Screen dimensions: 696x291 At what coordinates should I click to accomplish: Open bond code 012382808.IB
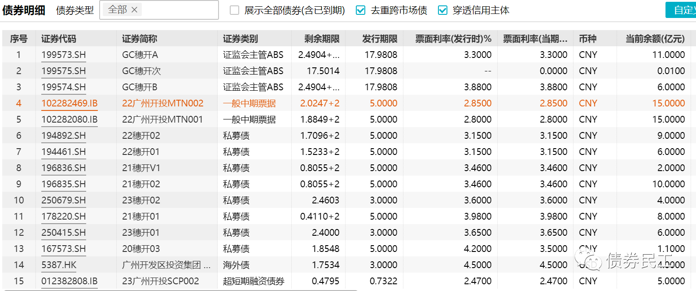[69, 281]
